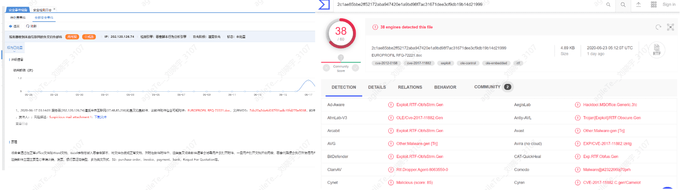Image resolution: width=680 pixels, height=190 pixels.
Task: Click the Sign in link
Action: pyautogui.click(x=669, y=4)
